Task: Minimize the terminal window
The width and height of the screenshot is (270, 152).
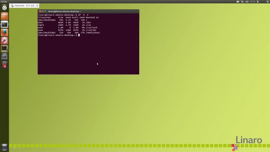Action: click(43, 11)
